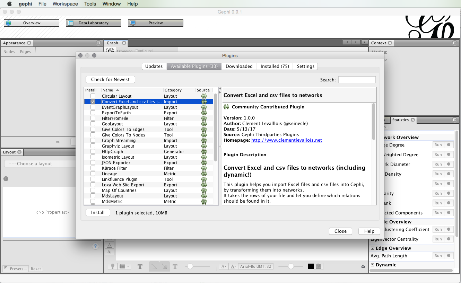The height and width of the screenshot is (283, 461).
Task: Click community source icon for KBrace Filter
Action: pos(204,168)
